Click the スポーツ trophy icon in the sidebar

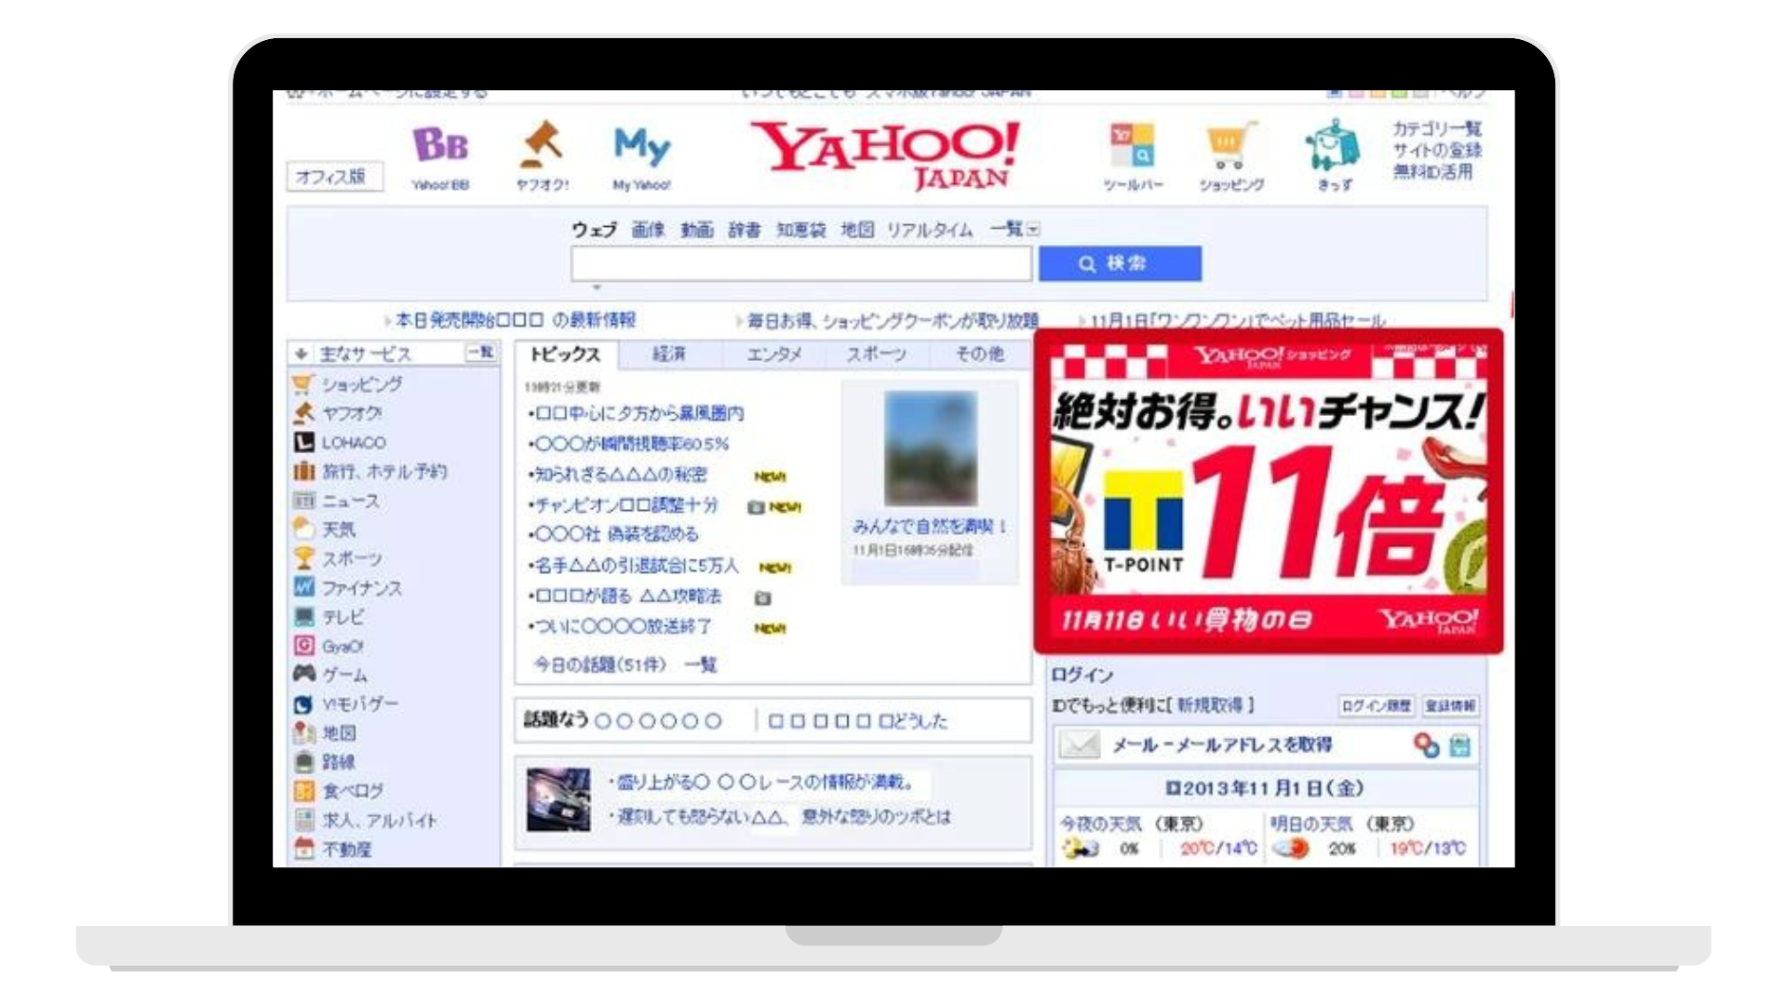tap(303, 557)
